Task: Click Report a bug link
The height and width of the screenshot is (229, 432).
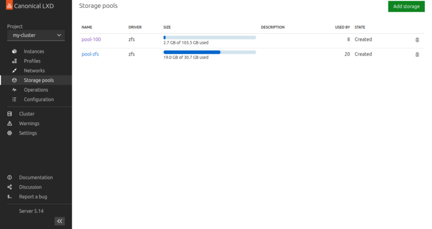Action: [x=33, y=197]
